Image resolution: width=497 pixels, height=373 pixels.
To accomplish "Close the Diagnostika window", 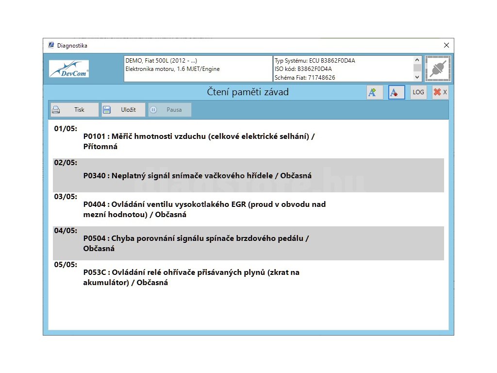I will coord(447,45).
